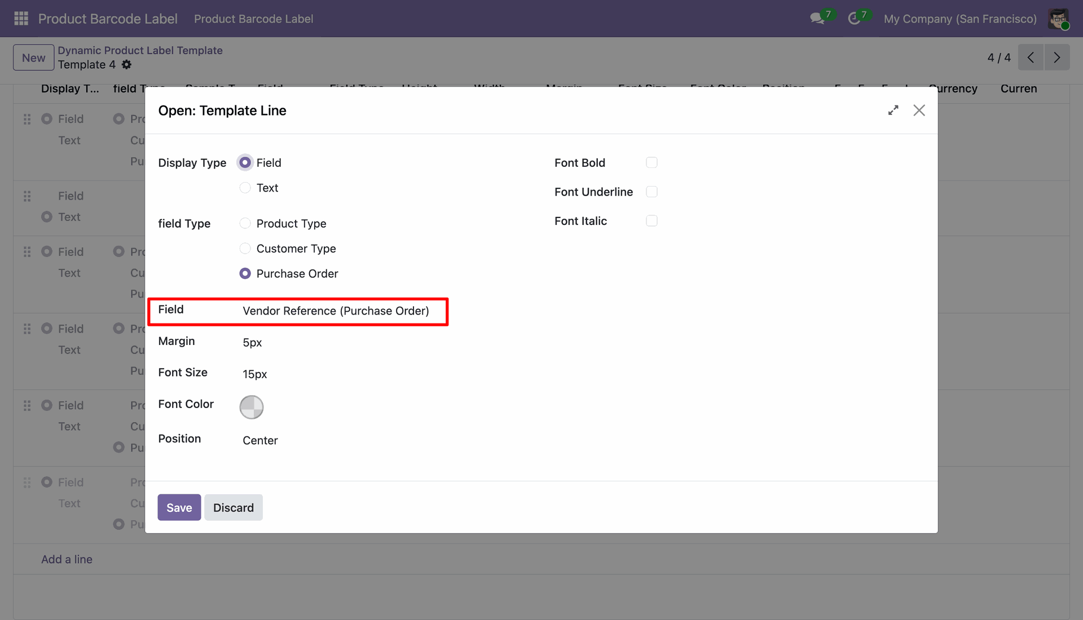Enable the Font Italic checkbox
This screenshot has width=1083, height=620.
click(651, 221)
